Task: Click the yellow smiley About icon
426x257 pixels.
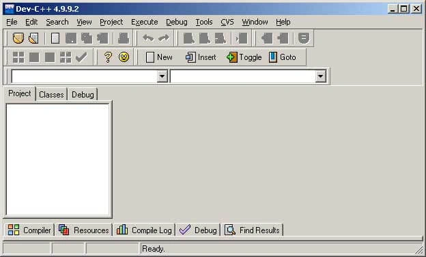Action: point(124,57)
